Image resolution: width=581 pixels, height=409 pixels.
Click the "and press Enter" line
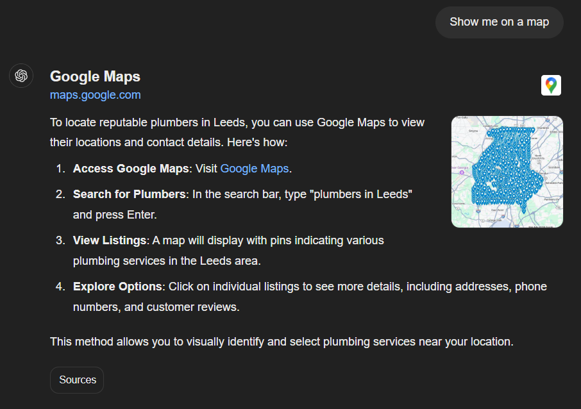[115, 215]
